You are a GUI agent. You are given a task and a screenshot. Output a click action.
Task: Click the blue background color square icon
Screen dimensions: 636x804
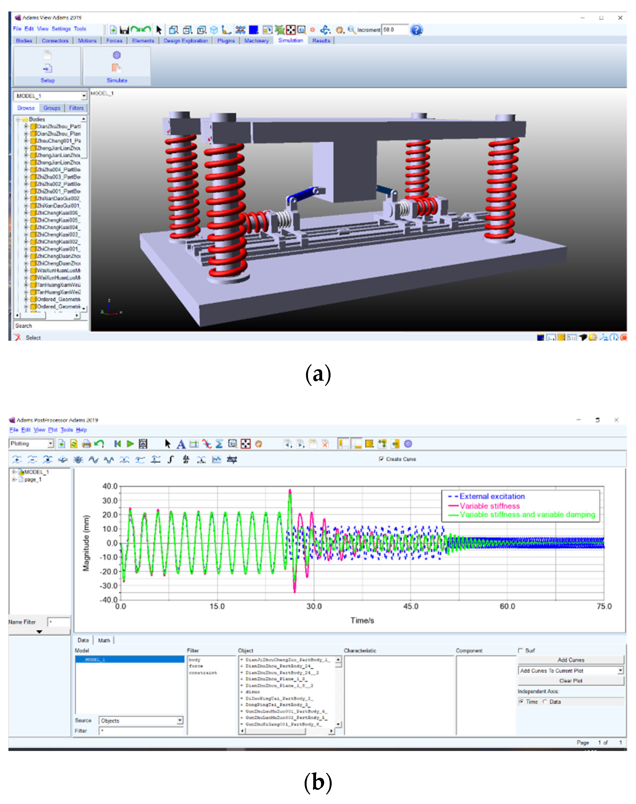pyautogui.click(x=254, y=30)
